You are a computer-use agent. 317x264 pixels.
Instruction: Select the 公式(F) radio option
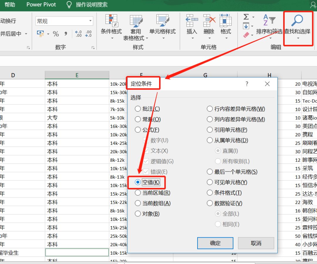coord(147,130)
